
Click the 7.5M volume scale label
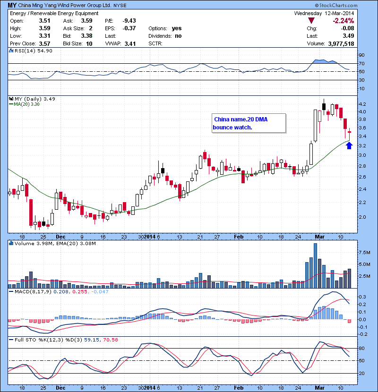point(365,253)
